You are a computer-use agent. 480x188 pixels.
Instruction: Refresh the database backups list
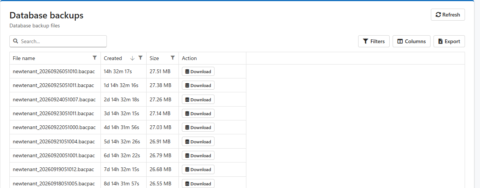tap(448, 15)
